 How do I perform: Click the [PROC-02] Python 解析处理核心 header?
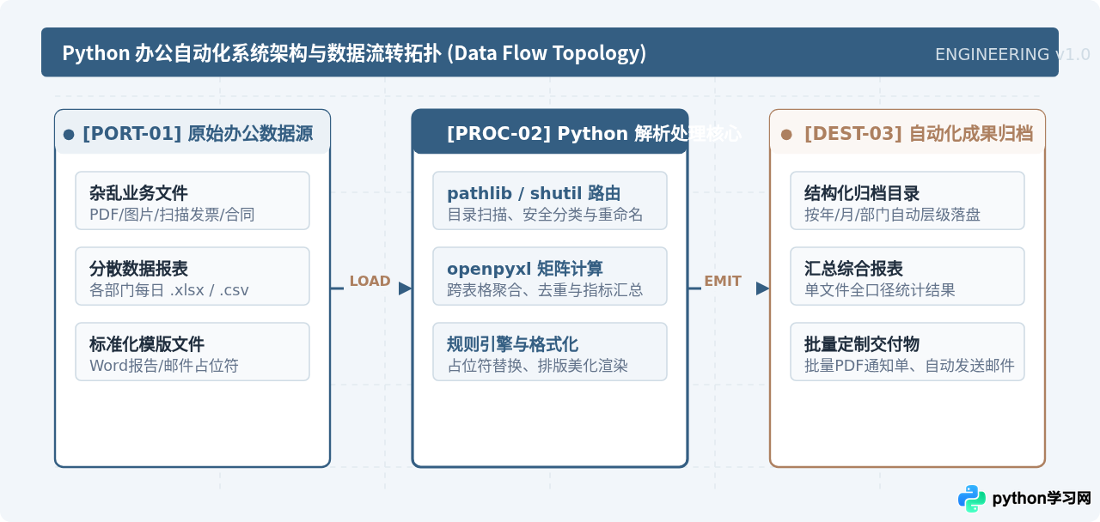point(550,132)
